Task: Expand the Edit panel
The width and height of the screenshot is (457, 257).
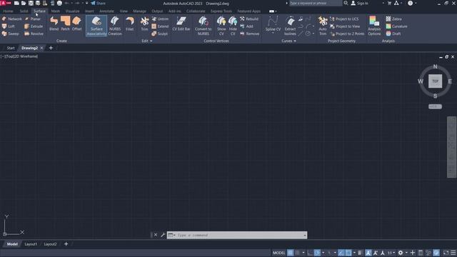Action: pyautogui.click(x=147, y=41)
